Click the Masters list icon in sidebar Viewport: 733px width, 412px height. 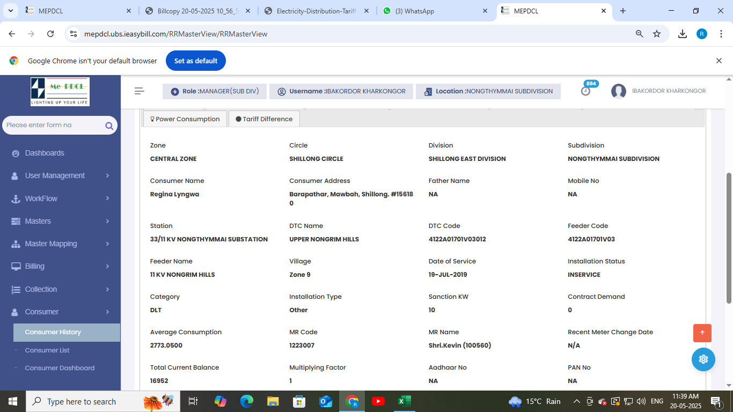coord(16,221)
